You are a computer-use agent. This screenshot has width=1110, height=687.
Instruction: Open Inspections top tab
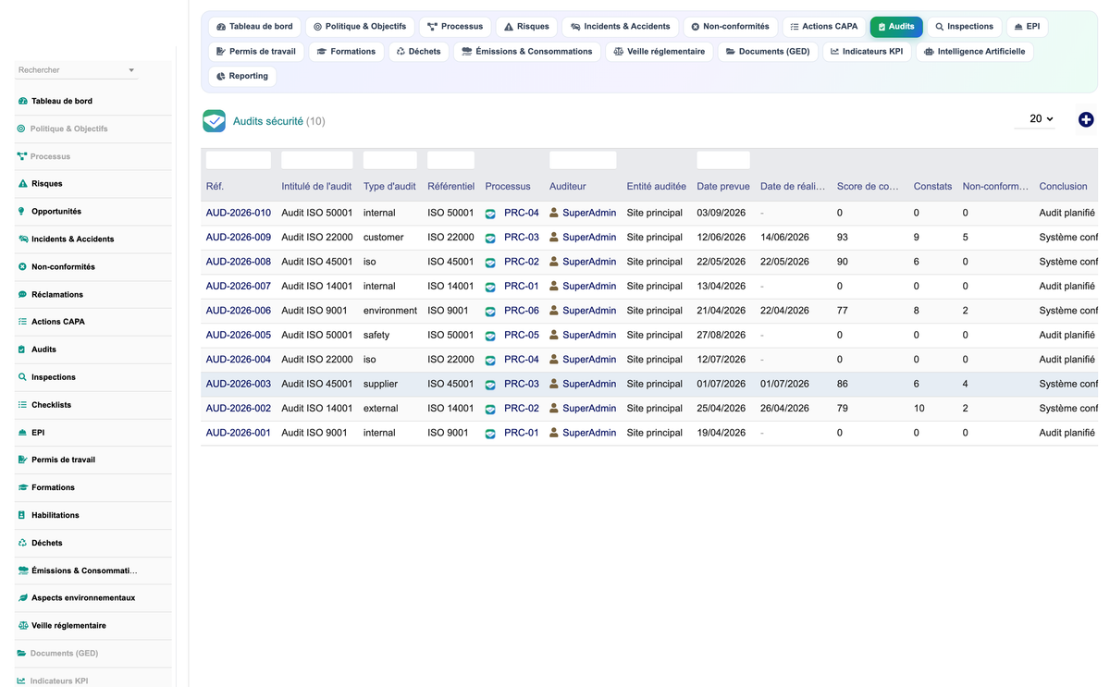pos(964,27)
